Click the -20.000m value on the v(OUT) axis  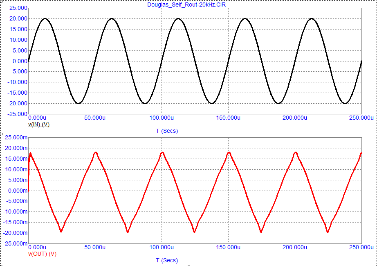[15, 233]
